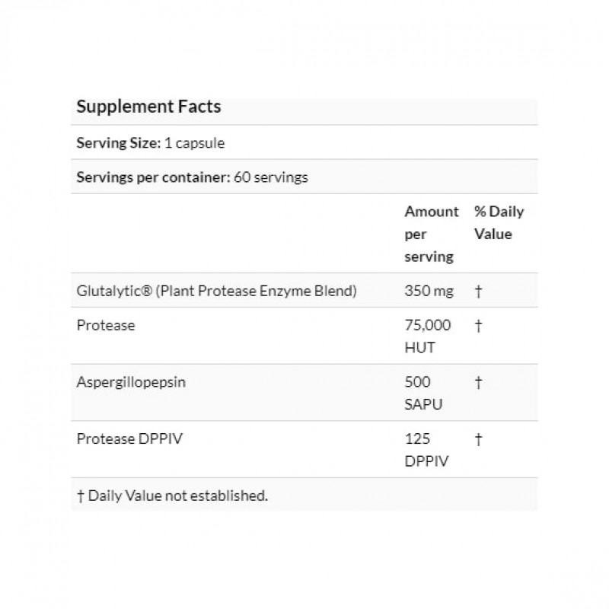Click the "60 servings" value

(272, 177)
